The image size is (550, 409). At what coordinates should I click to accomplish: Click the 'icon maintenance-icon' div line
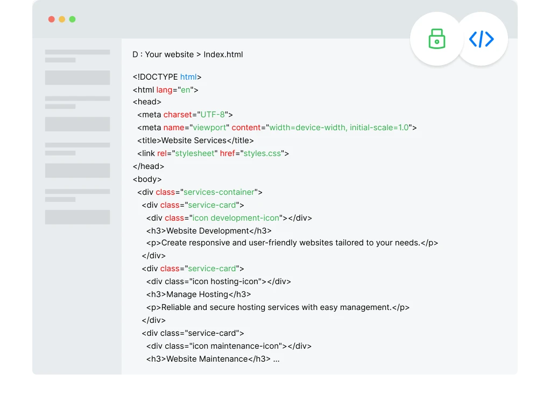tap(229, 346)
